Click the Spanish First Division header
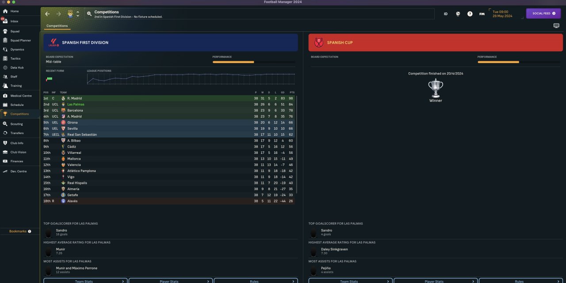Screen dimensions: 566x283 pos(170,43)
